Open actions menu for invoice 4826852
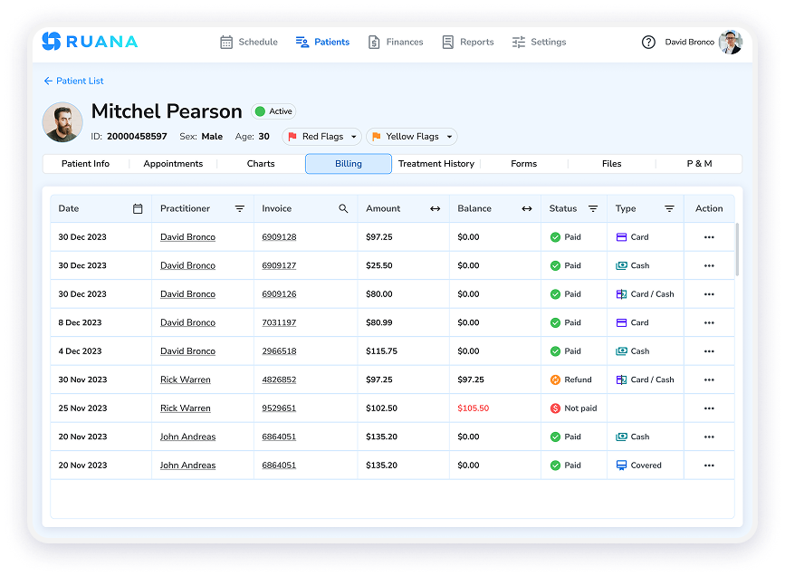The image size is (785, 576). click(709, 380)
